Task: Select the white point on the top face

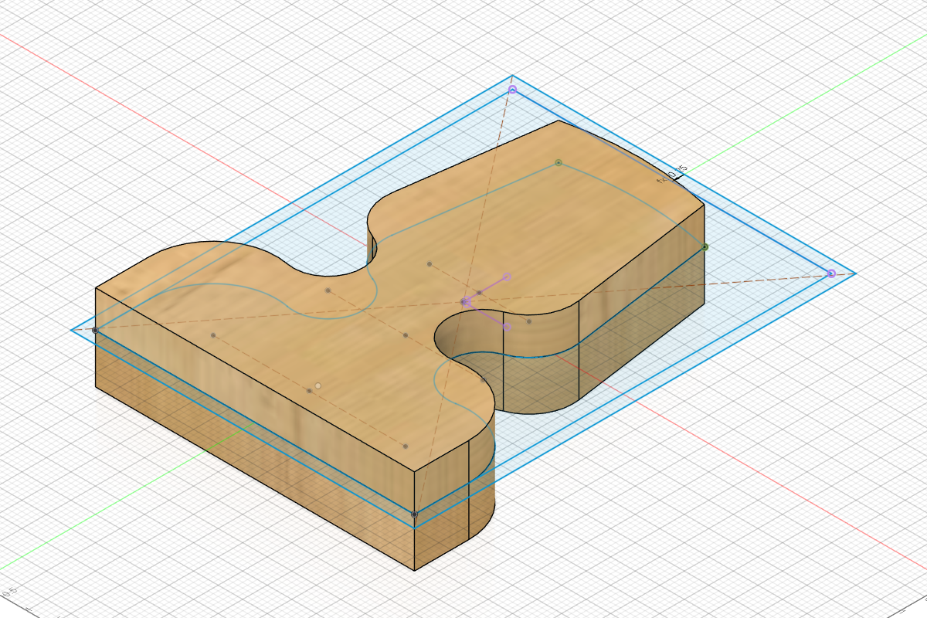Action: (317, 385)
